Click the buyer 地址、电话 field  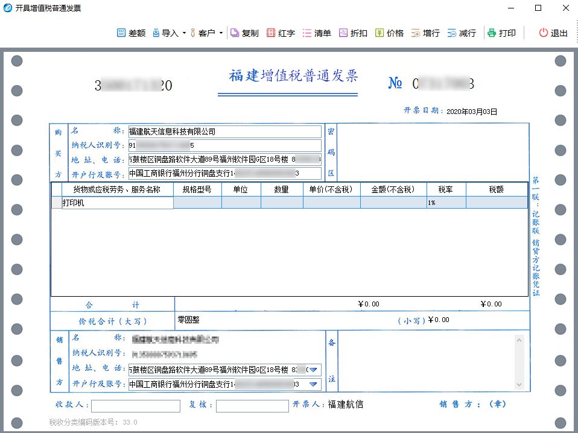pos(225,159)
